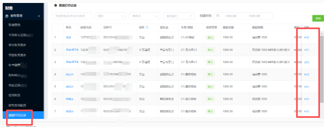
Task: Focus the 学员姓名/证件号/手机号 search field
Action: [72, 16]
